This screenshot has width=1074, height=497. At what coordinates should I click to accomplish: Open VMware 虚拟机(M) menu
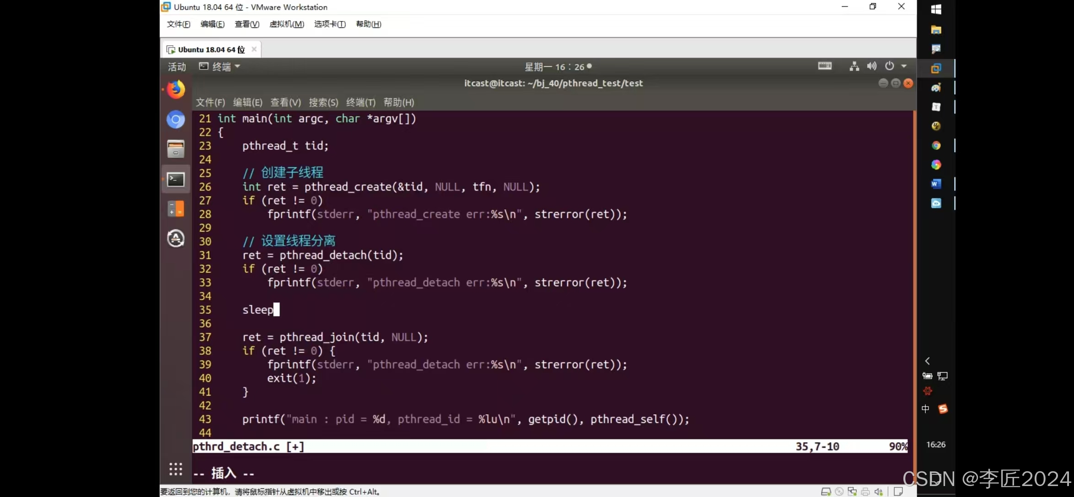click(x=287, y=24)
